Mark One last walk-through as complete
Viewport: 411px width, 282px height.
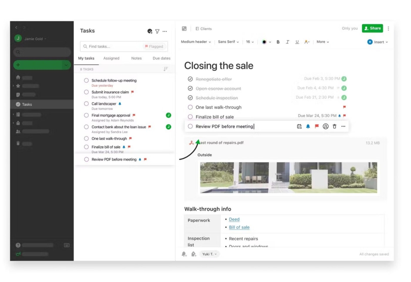point(190,107)
